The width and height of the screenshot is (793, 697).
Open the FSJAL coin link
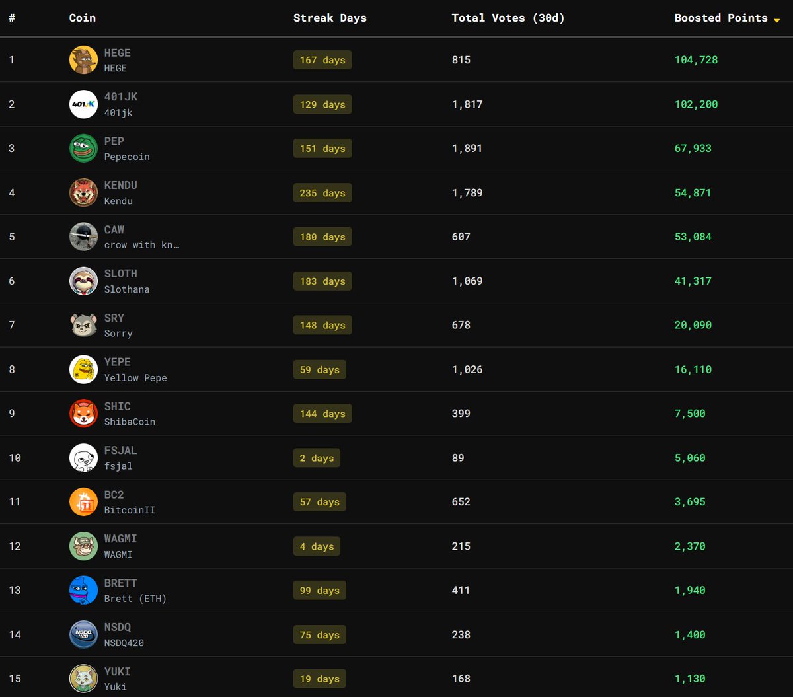point(121,451)
